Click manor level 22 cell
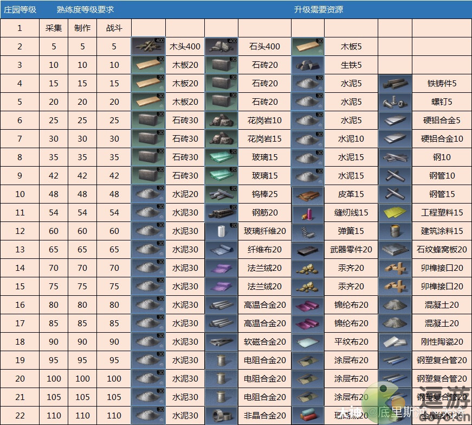This screenshot has height=425, width=472. pyautogui.click(x=20, y=415)
